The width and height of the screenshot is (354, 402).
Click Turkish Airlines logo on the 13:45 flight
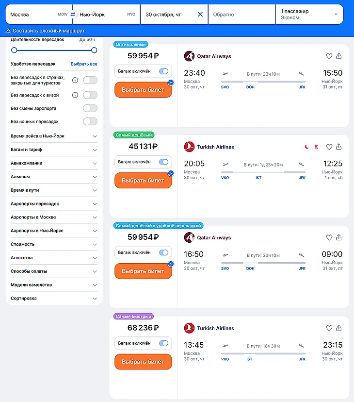coord(189,328)
